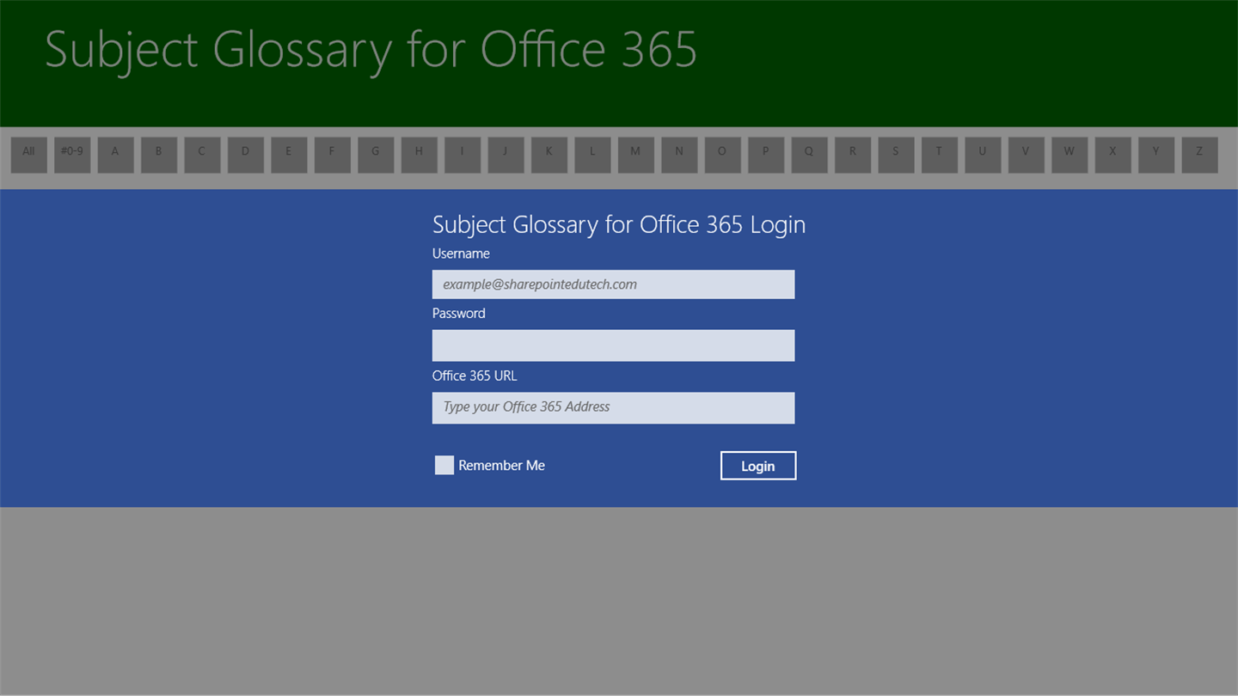This screenshot has width=1238, height=696.
Task: Choose the letter G tile
Action: click(376, 155)
